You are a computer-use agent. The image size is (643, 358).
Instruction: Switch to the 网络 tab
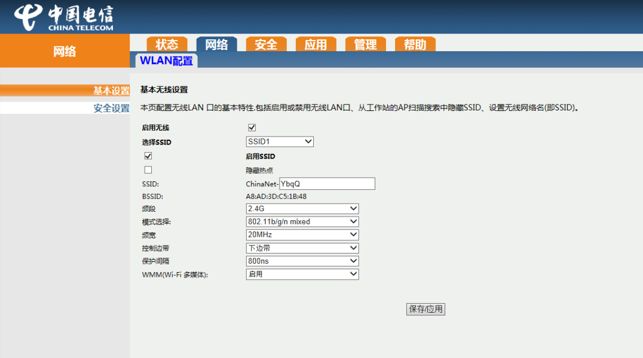click(216, 45)
